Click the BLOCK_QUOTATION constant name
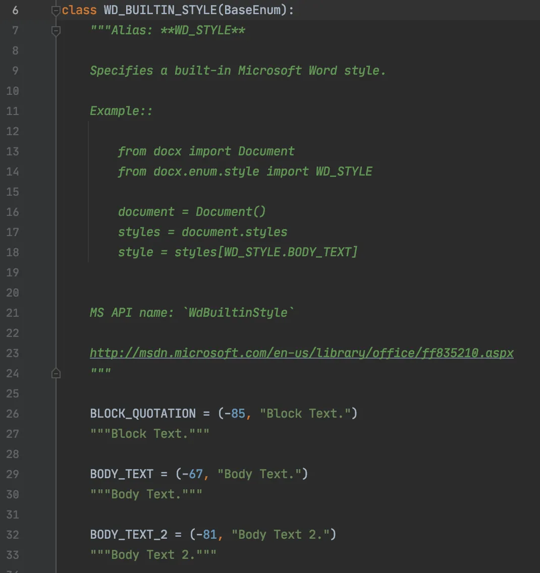Screen dimensions: 540x573 [x=143, y=413]
